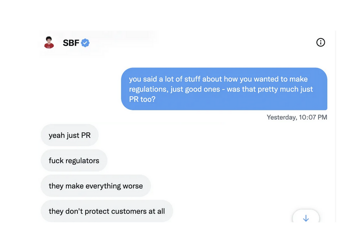Click the word "regulations" in the blue bubble
Screen dimensions: 363x242
coord(147,90)
